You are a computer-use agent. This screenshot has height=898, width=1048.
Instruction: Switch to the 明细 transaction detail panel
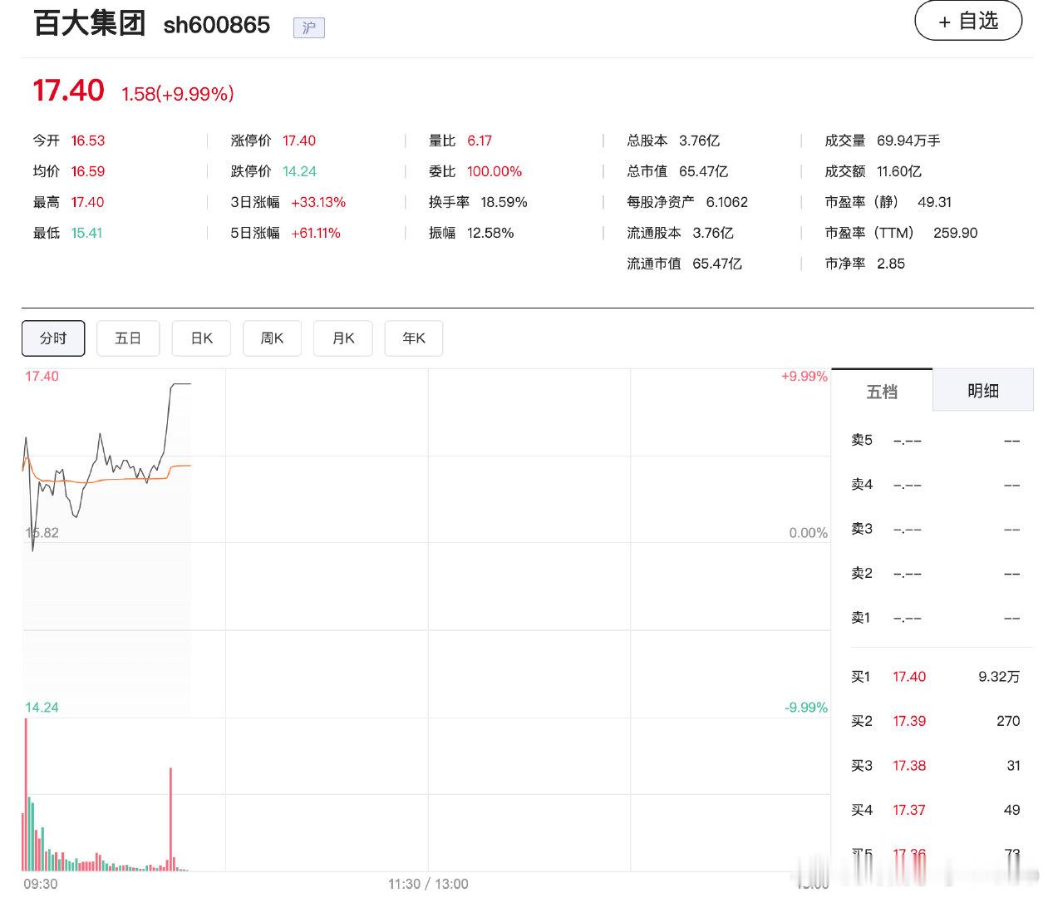tap(983, 389)
